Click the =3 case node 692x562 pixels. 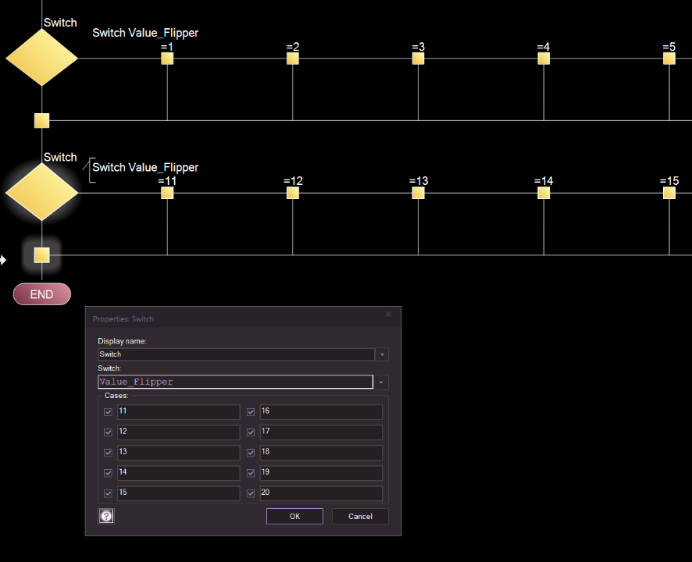(418, 59)
